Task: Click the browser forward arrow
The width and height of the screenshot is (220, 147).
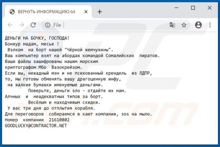Action: coord(22,25)
